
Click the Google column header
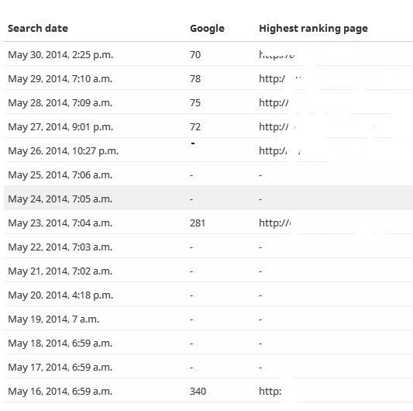pos(207,29)
